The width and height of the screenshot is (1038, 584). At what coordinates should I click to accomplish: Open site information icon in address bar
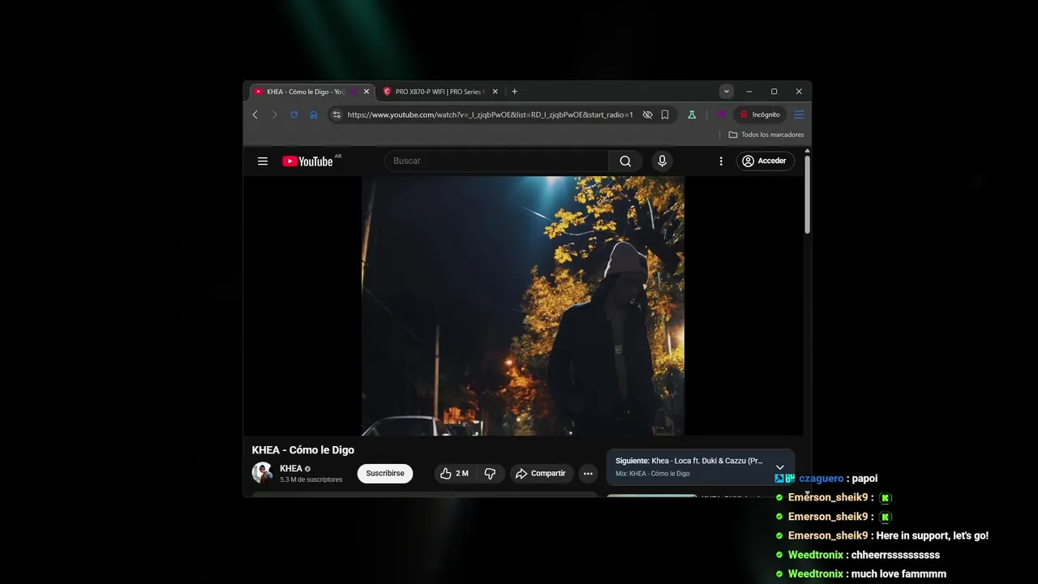click(x=337, y=115)
